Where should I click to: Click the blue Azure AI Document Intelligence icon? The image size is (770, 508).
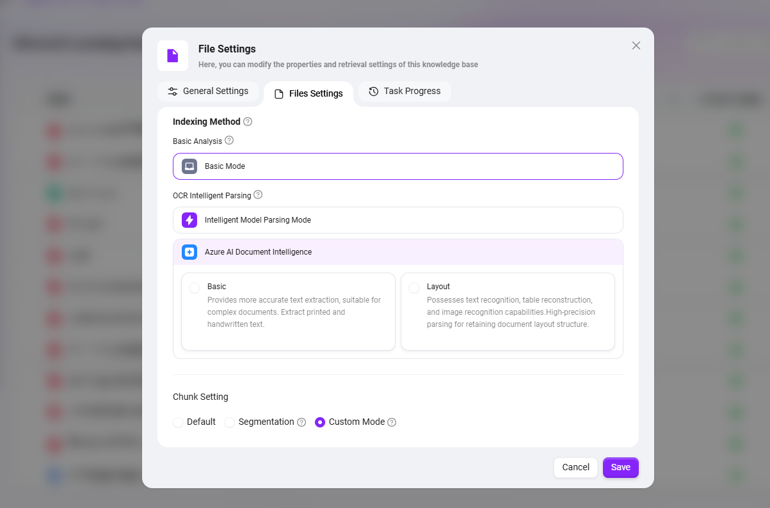tap(189, 252)
